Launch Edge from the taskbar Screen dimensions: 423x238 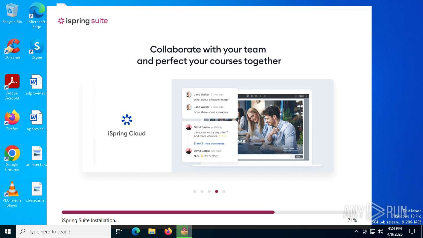(136, 231)
